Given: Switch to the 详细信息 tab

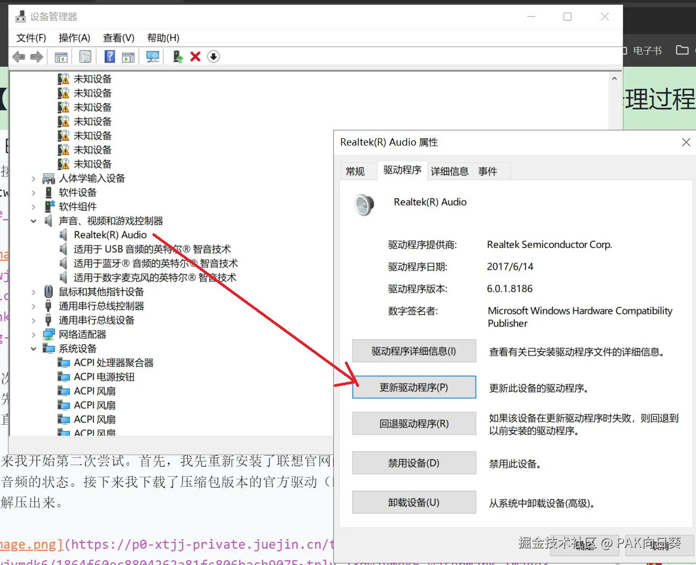Looking at the screenshot, I should 449,171.
